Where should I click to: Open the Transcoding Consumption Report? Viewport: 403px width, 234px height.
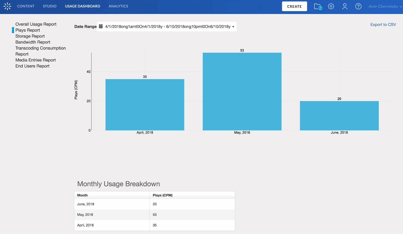[x=40, y=51]
